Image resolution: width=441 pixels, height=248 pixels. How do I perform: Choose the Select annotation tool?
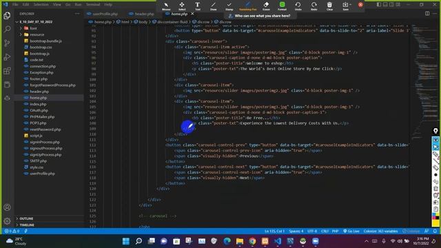coord(182,6)
